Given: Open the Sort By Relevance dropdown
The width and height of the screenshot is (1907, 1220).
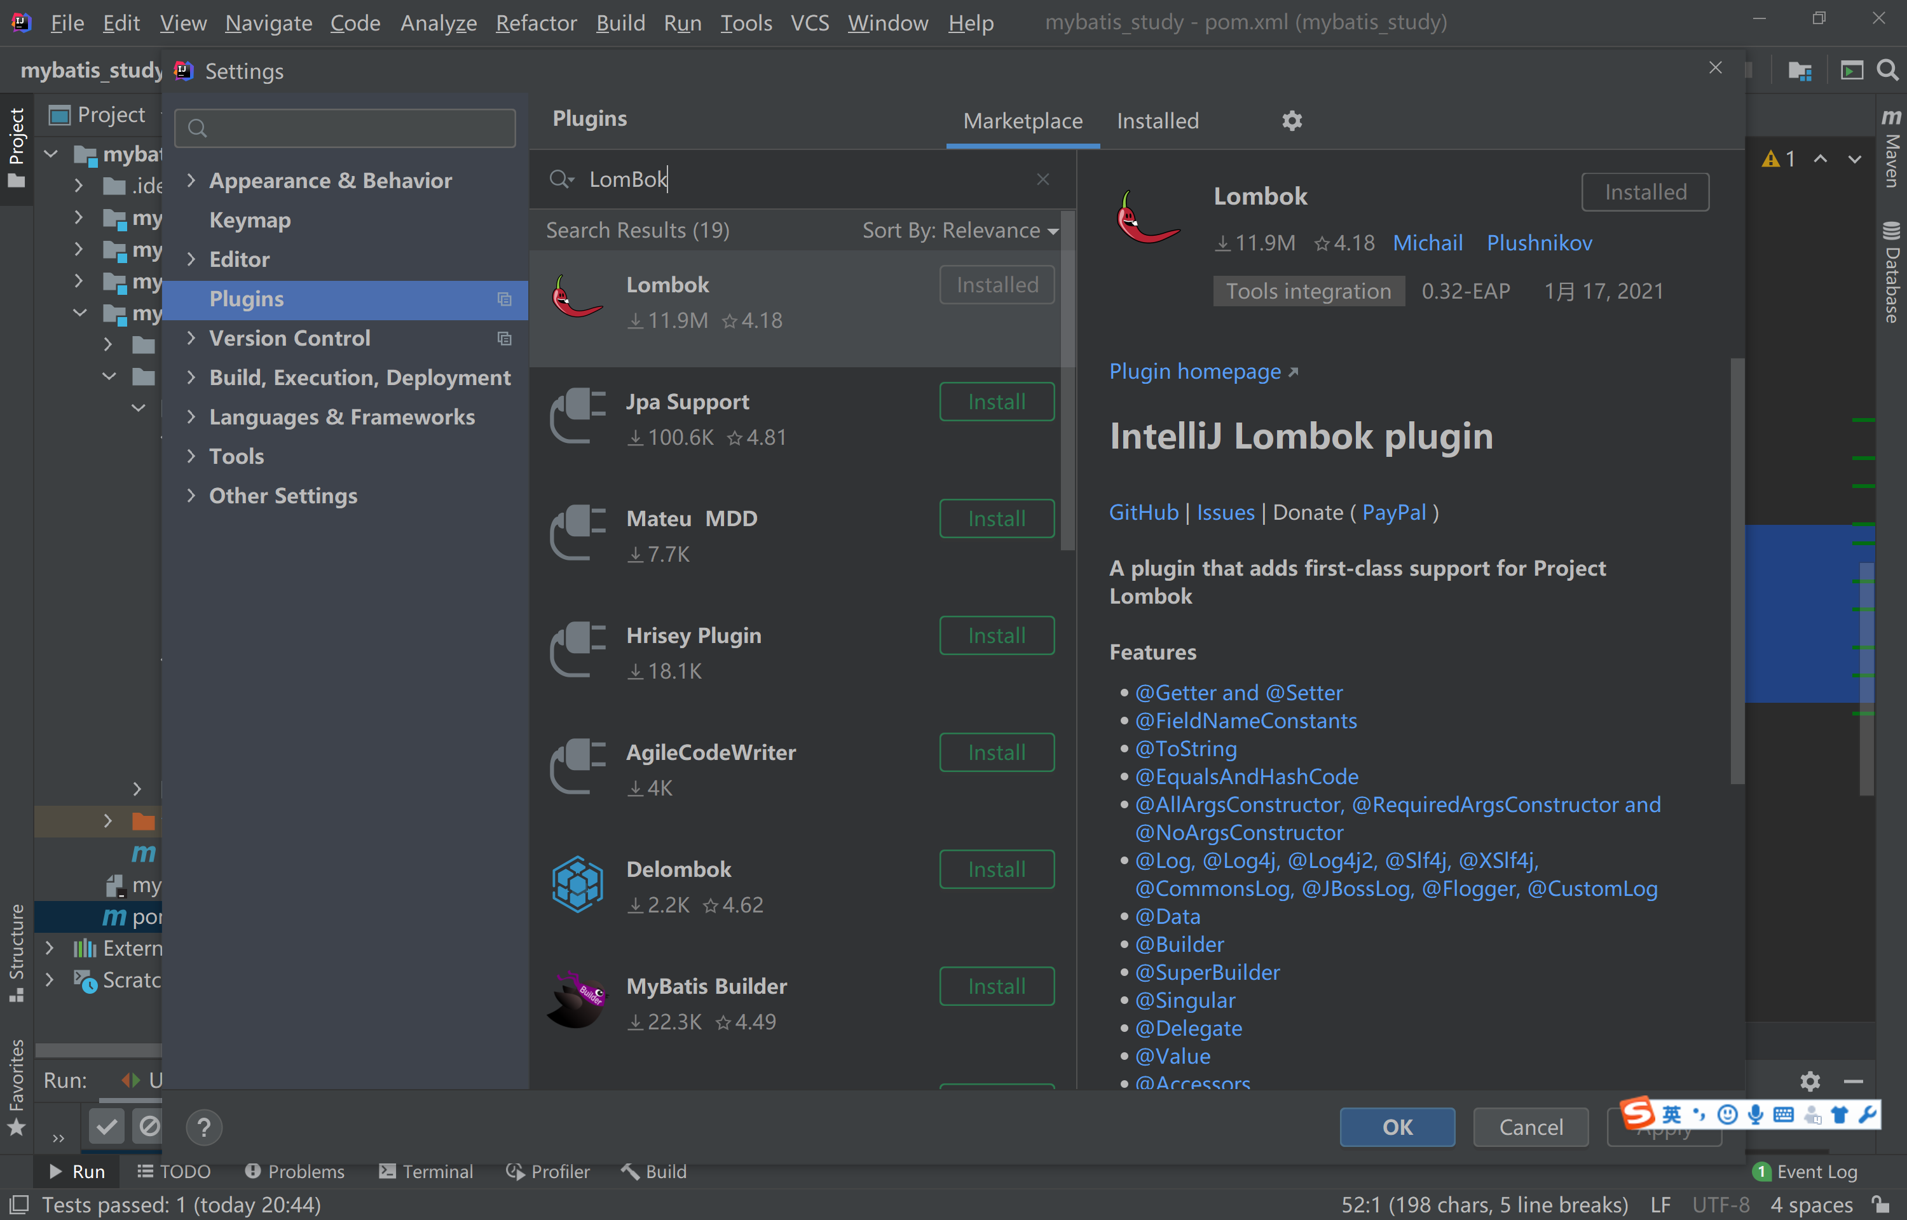Looking at the screenshot, I should [x=959, y=231].
